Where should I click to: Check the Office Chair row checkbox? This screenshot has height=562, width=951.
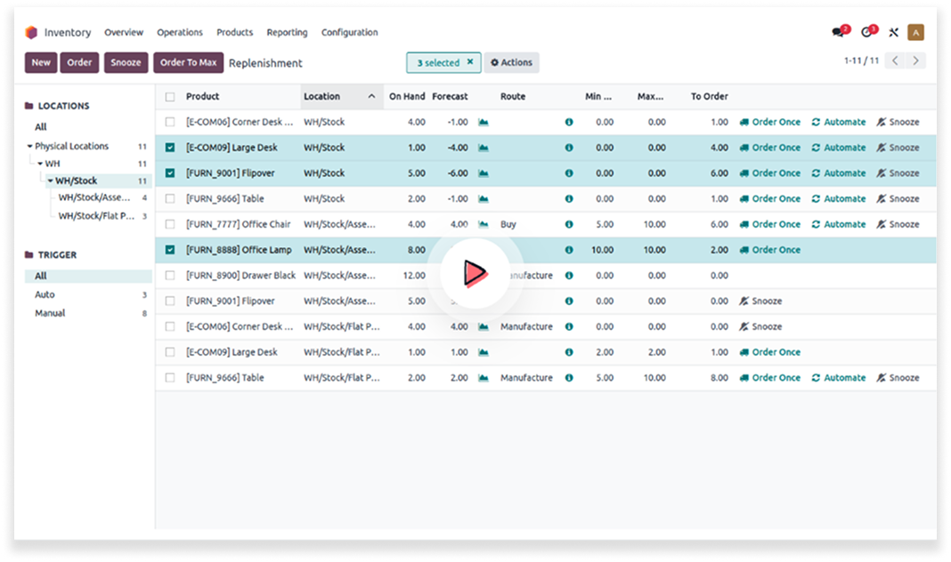click(170, 225)
